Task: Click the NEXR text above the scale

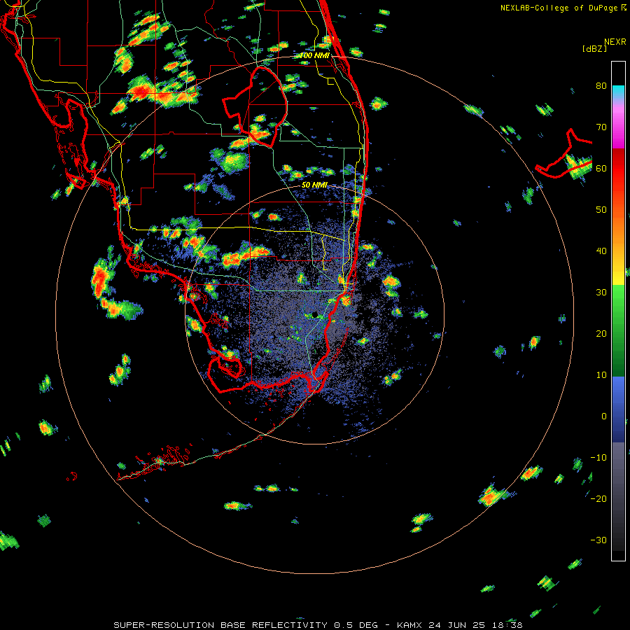Action: tap(615, 42)
